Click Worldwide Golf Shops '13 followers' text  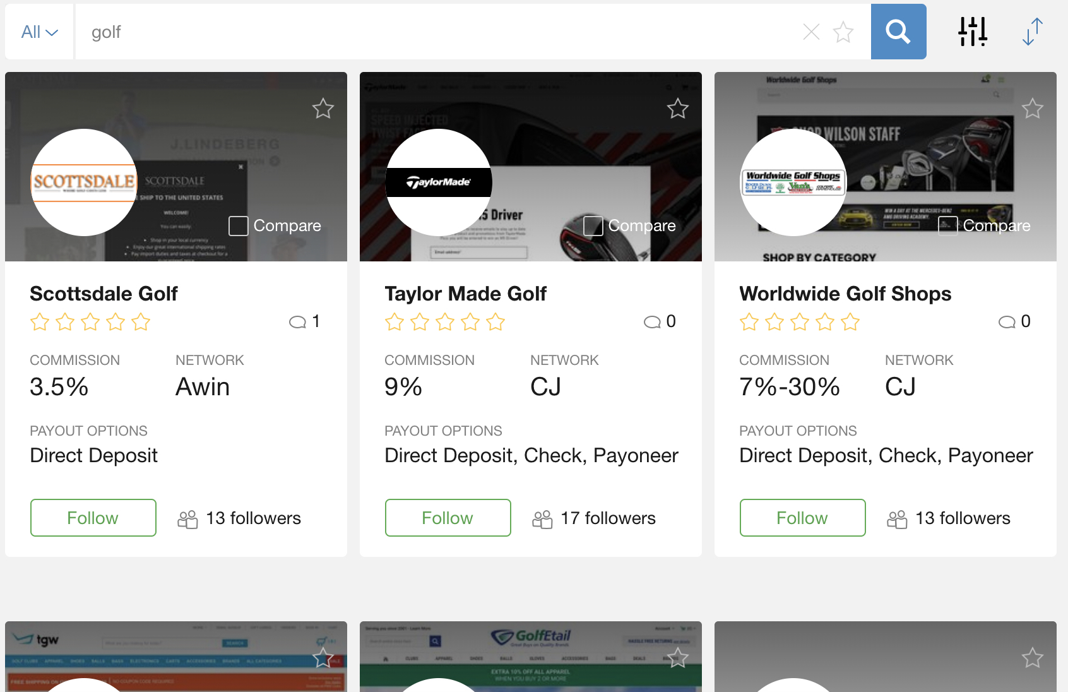tap(963, 518)
